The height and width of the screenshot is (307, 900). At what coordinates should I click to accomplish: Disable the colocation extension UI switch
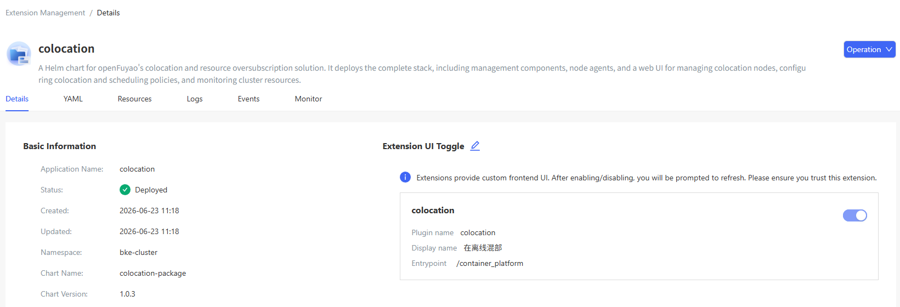854,215
